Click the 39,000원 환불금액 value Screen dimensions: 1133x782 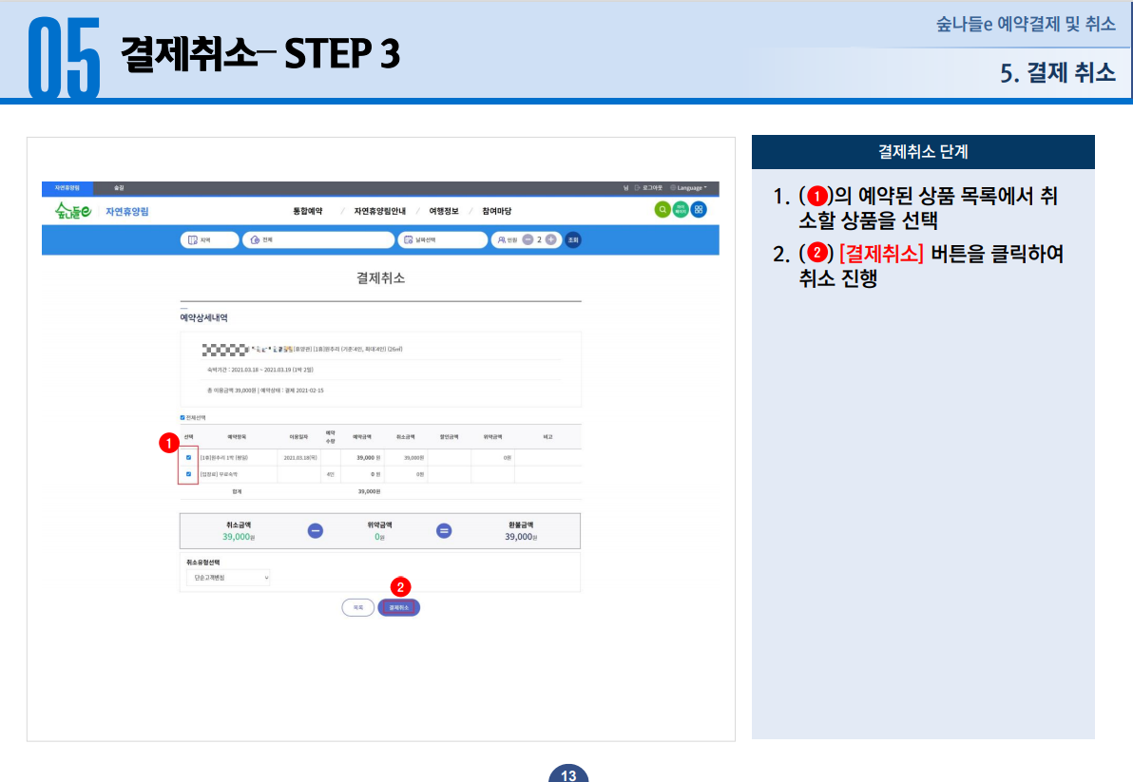point(521,537)
